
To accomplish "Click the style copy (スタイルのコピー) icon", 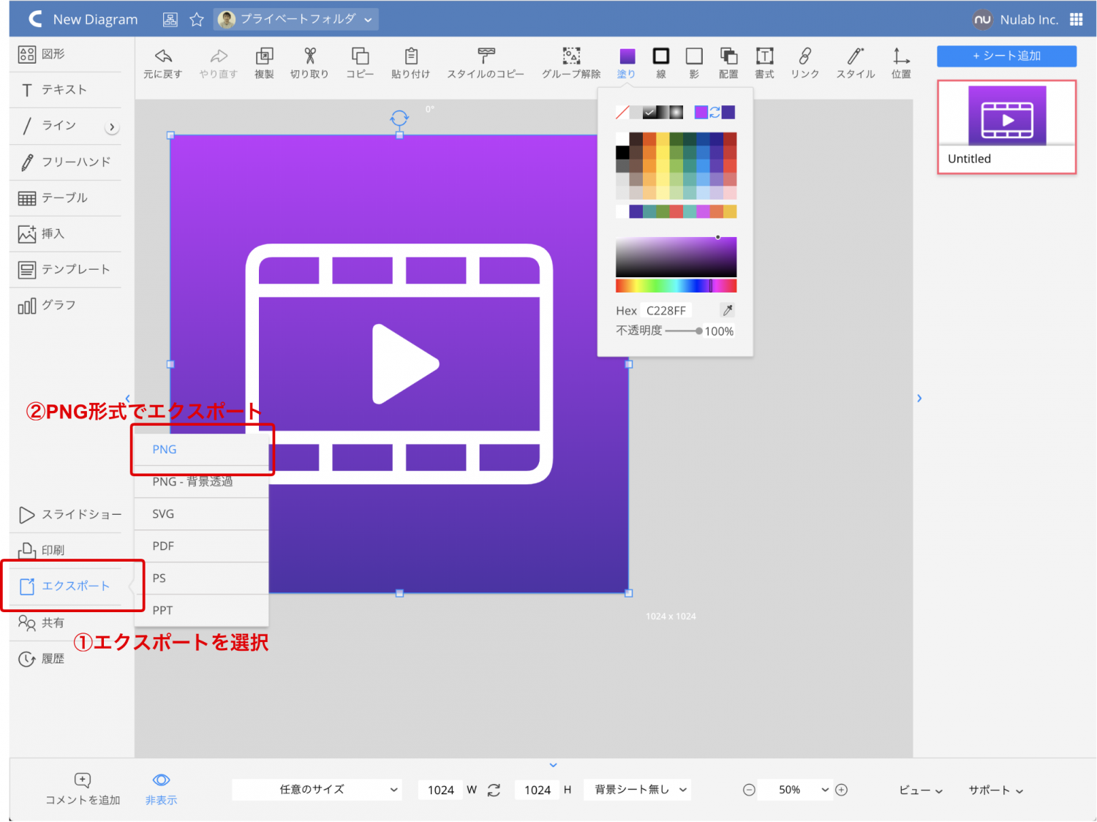I will [x=486, y=56].
